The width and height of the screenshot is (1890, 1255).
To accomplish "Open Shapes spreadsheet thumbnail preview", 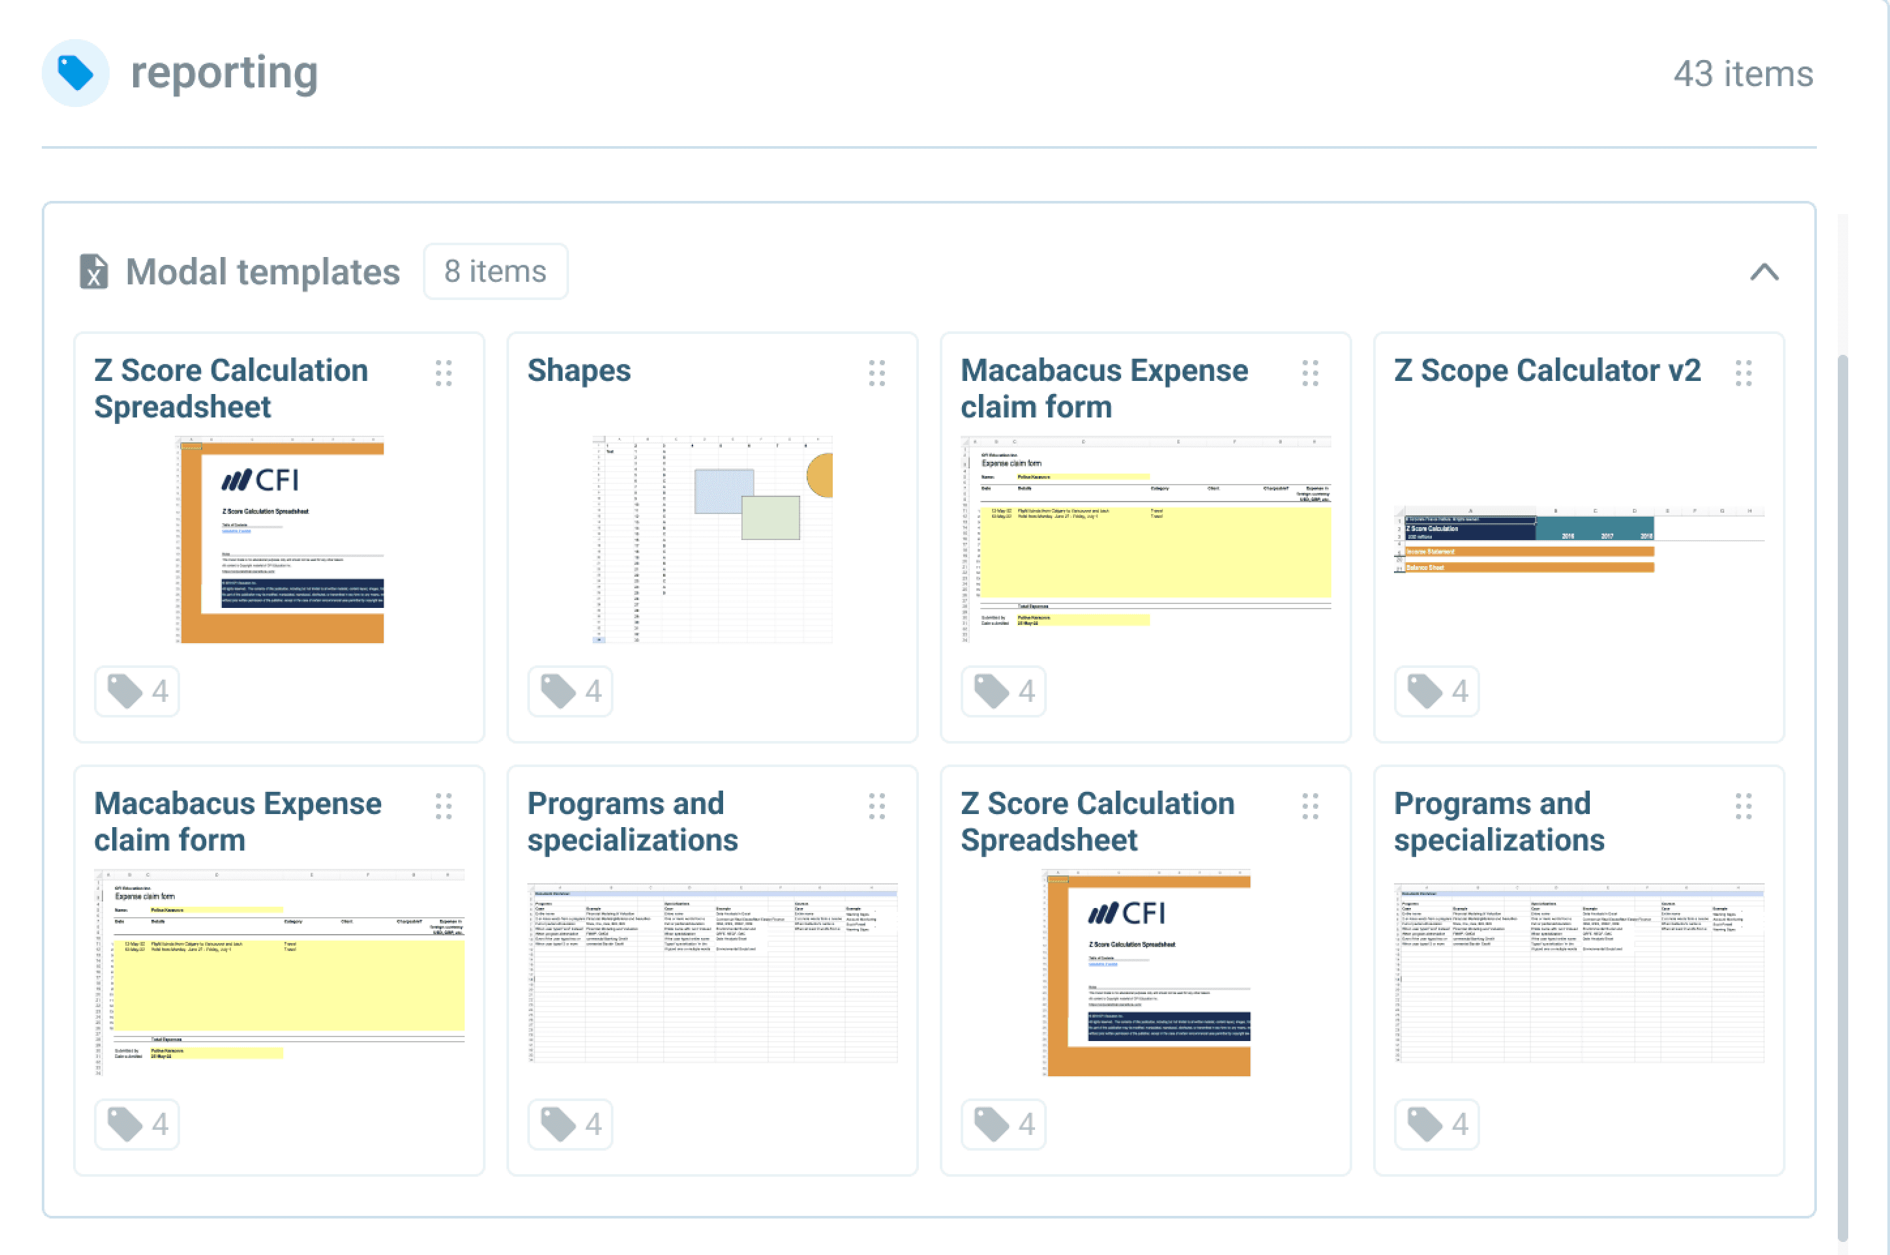I will point(712,539).
